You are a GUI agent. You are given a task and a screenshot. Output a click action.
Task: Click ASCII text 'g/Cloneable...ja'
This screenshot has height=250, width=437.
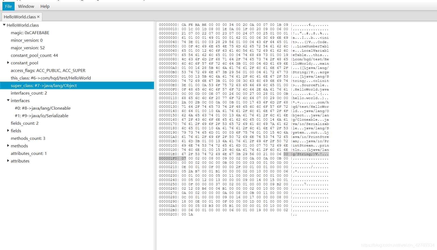(x=311, y=120)
